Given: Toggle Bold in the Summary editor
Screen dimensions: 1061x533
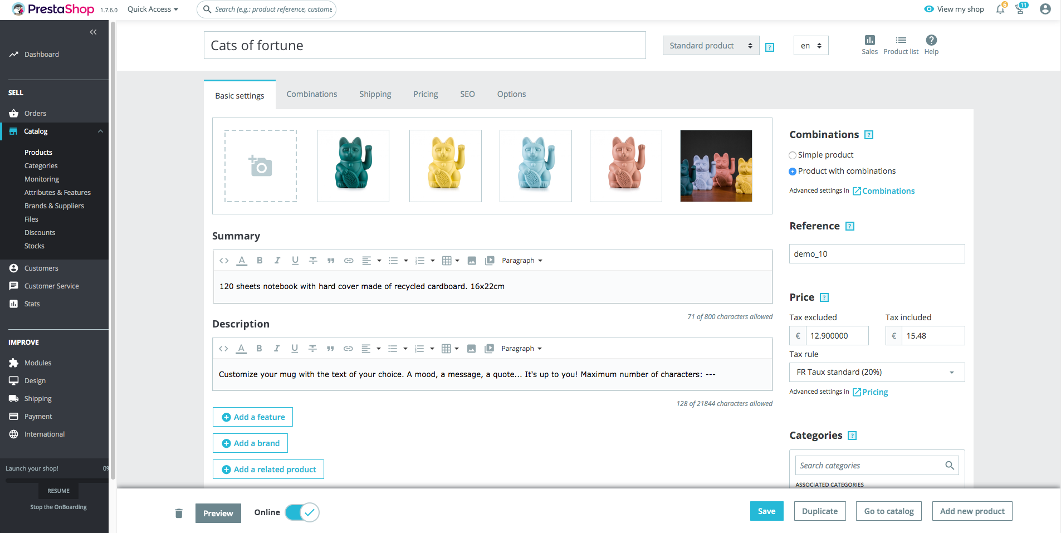Looking at the screenshot, I should click(260, 260).
